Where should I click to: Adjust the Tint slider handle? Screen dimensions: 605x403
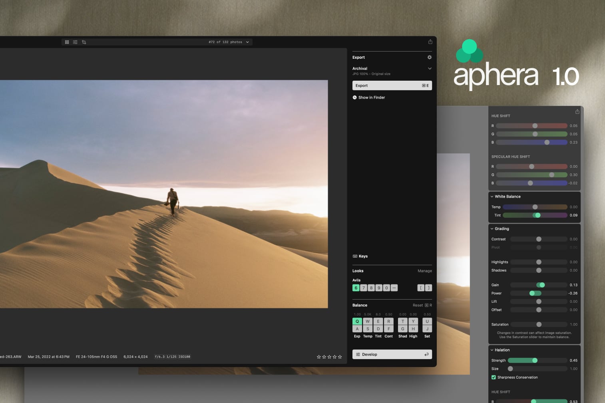pos(538,215)
